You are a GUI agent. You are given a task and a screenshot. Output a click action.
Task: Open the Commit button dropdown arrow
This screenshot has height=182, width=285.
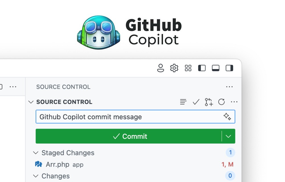click(228, 136)
